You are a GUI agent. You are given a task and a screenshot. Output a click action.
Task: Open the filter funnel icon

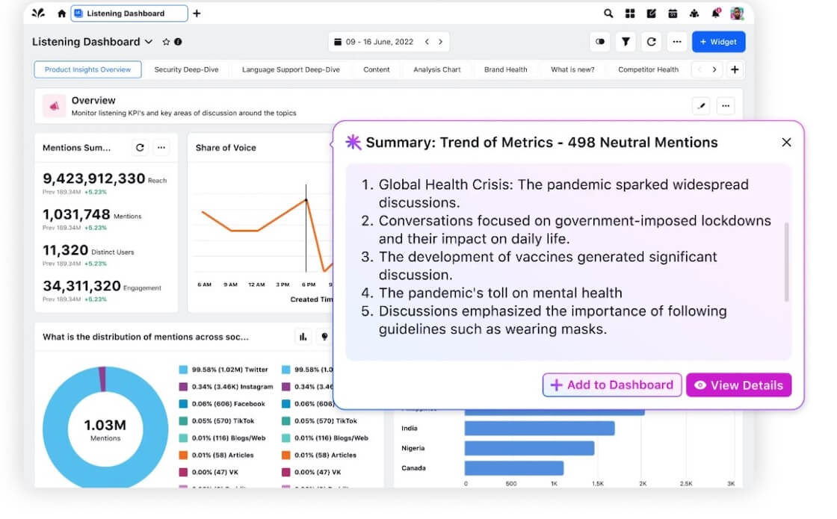tap(626, 42)
